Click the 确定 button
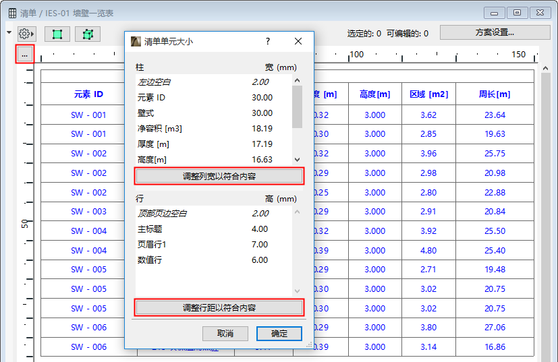Screen dimensions: 558x362 [x=279, y=334]
